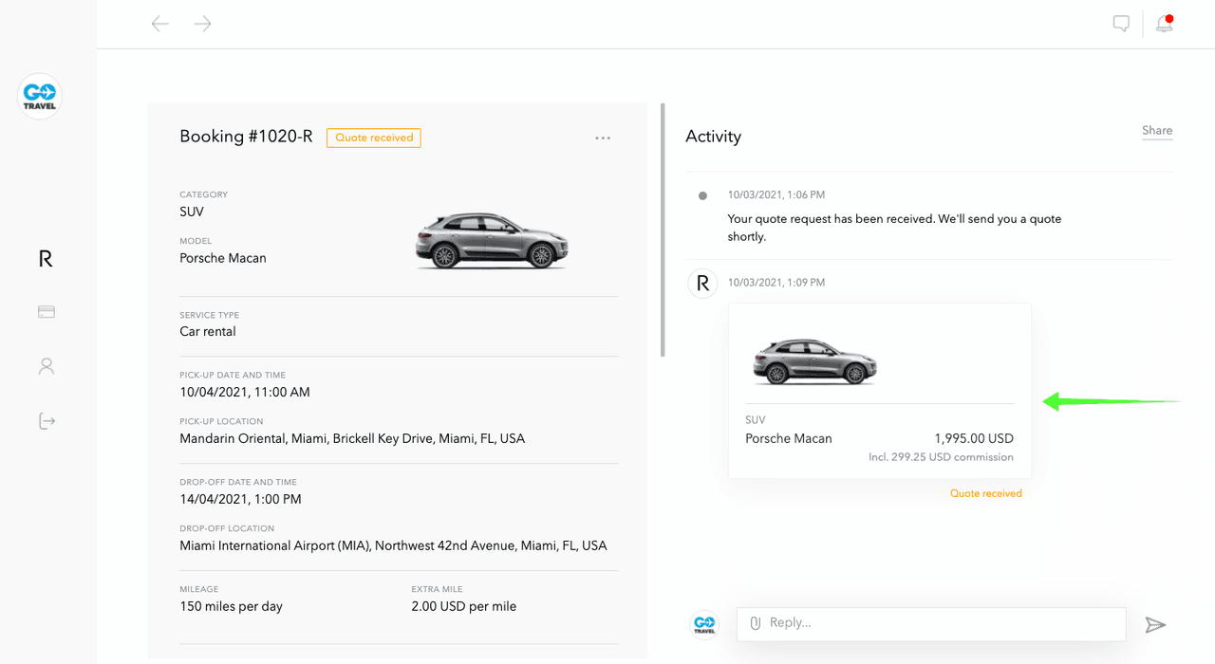Click the Porsche Macan model value in details
This screenshot has height=664, width=1215.
click(x=223, y=258)
